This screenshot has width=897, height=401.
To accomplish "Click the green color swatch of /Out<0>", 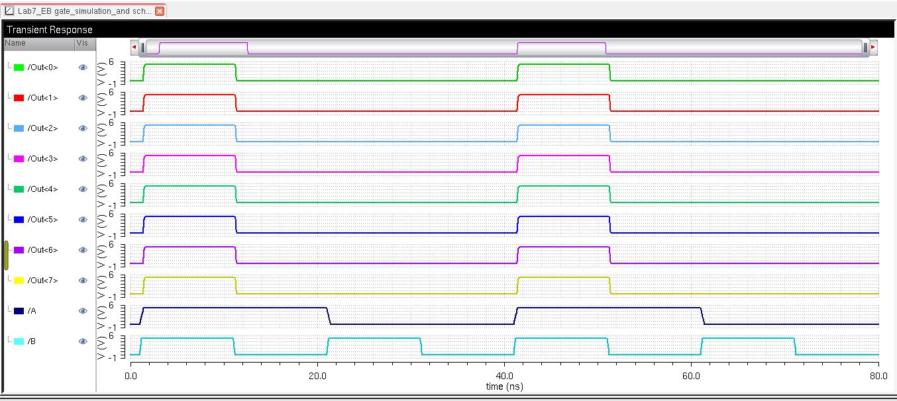I will [19, 67].
